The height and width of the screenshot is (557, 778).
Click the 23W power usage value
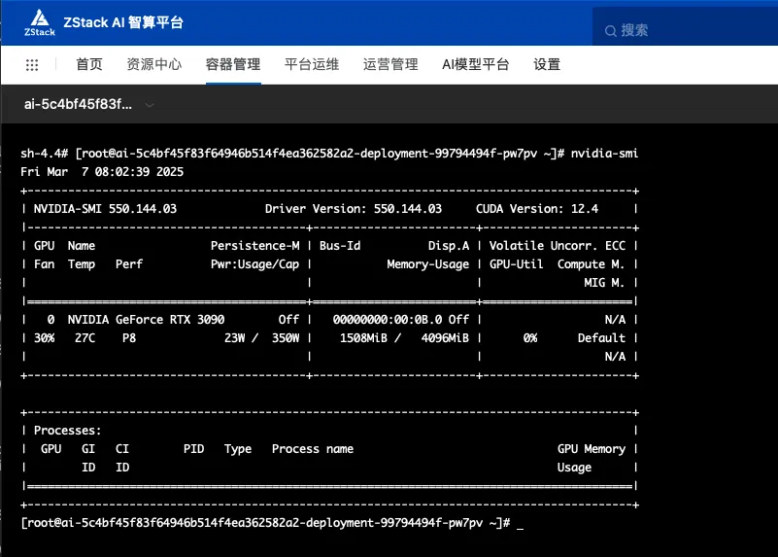click(x=235, y=338)
